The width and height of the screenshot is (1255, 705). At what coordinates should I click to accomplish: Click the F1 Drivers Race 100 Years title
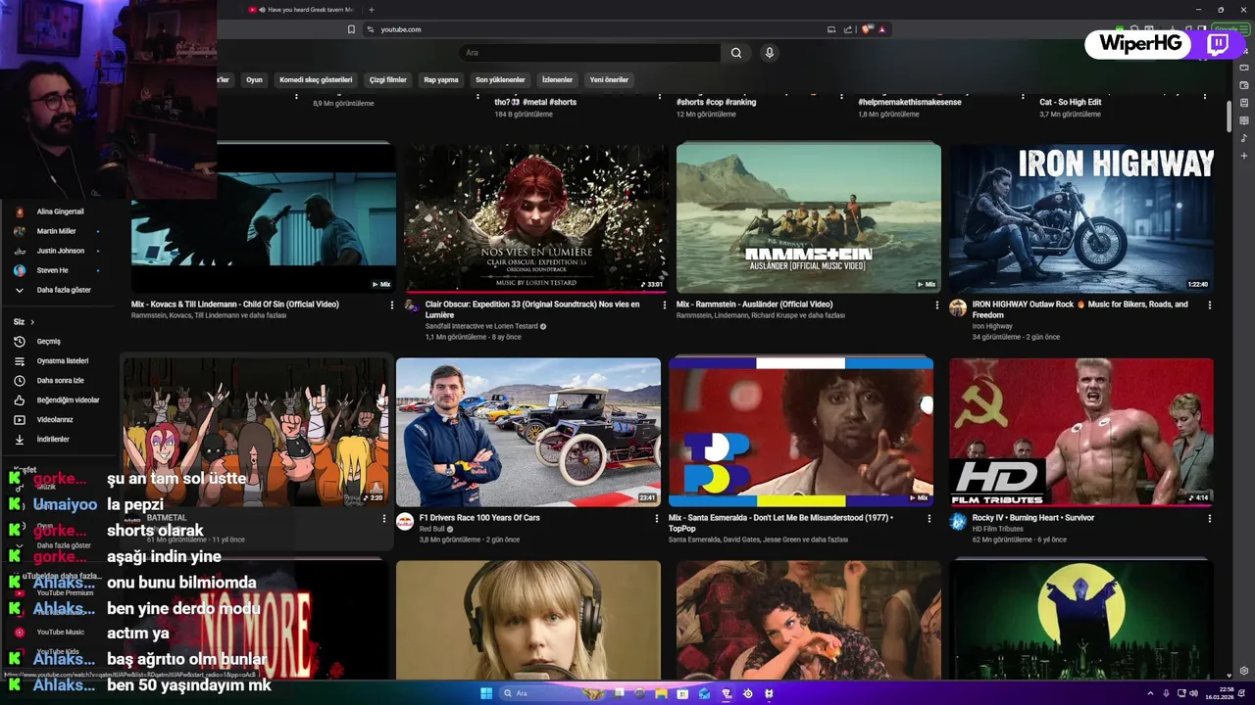click(479, 518)
